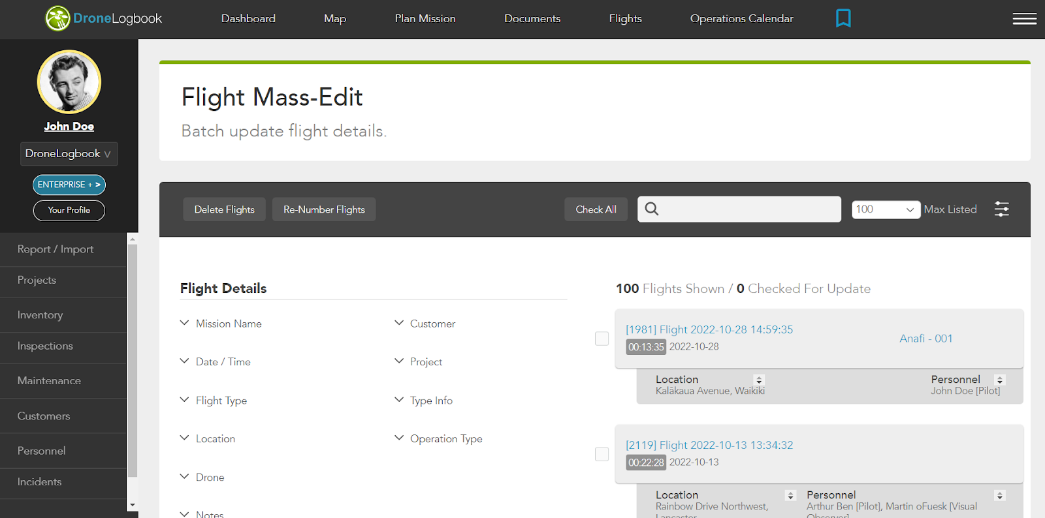Expand the Project section
Image resolution: width=1045 pixels, height=518 pixels.
click(x=418, y=361)
